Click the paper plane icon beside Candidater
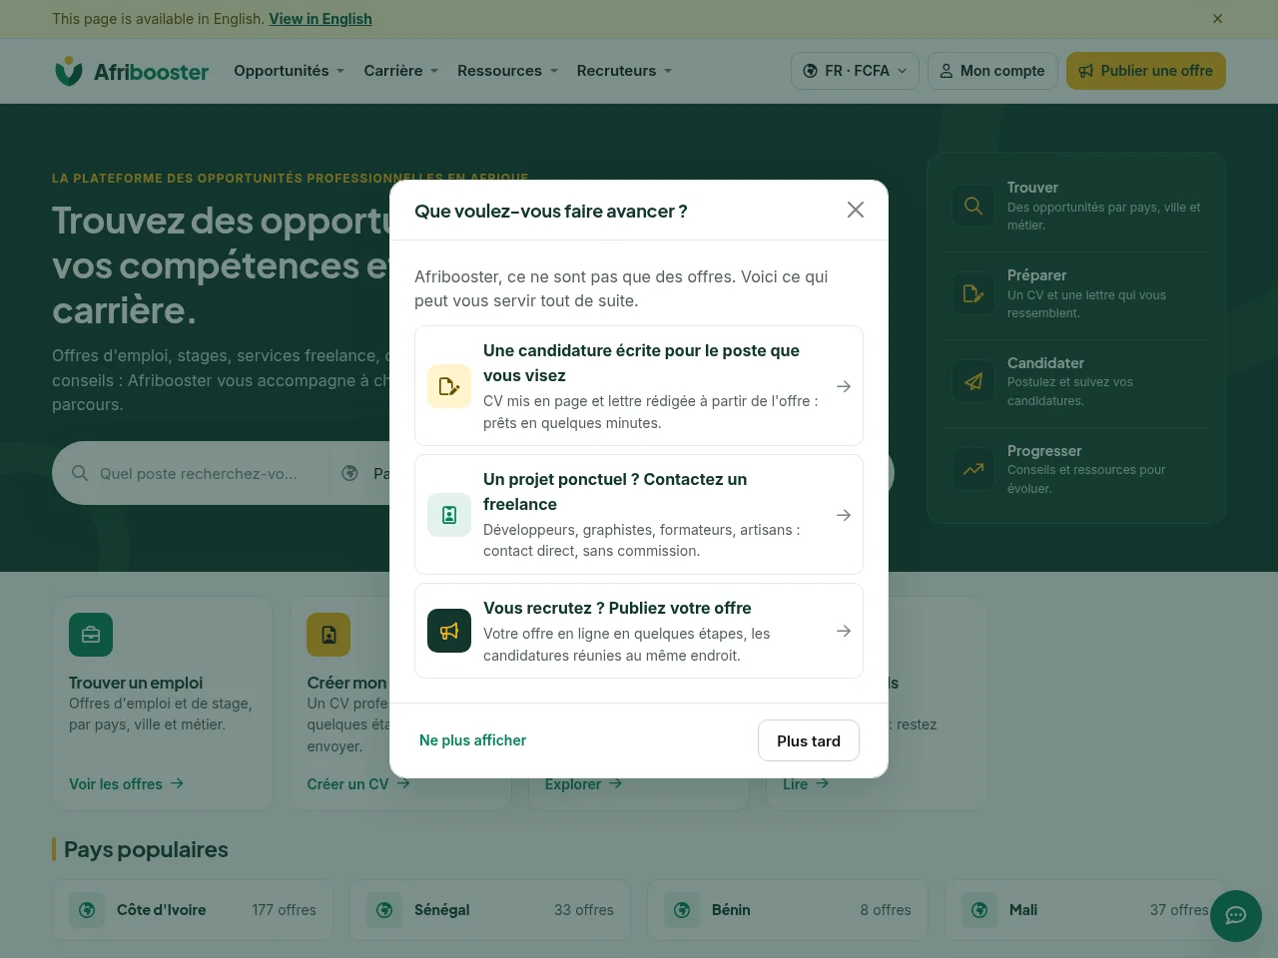1278x958 pixels. [973, 381]
